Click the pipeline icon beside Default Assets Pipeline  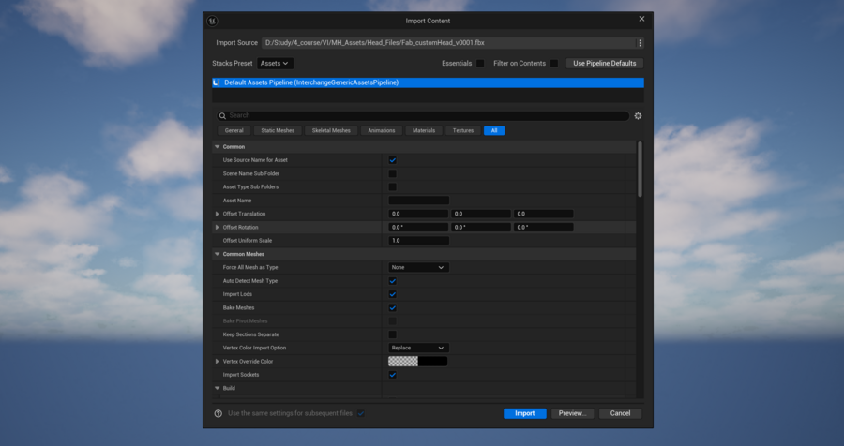pyautogui.click(x=218, y=82)
